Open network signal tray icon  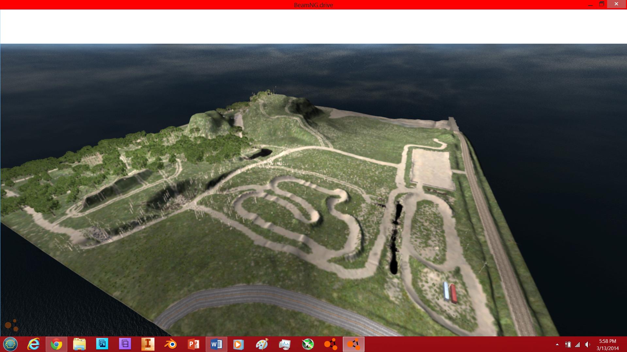[578, 344]
